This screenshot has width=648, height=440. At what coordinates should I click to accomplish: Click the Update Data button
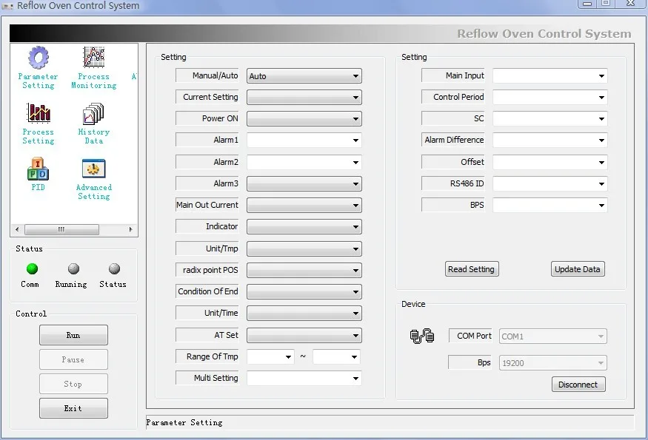point(578,269)
